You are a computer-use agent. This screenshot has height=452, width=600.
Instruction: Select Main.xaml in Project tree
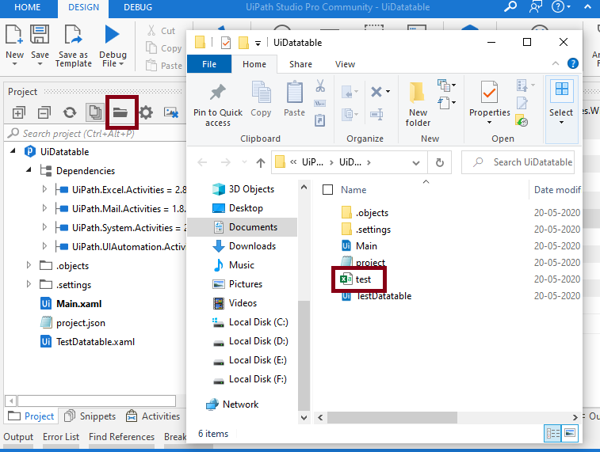click(78, 304)
